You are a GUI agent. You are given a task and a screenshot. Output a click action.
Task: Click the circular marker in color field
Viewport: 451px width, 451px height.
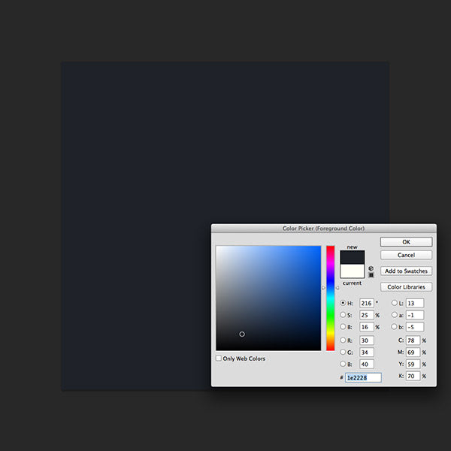[242, 334]
